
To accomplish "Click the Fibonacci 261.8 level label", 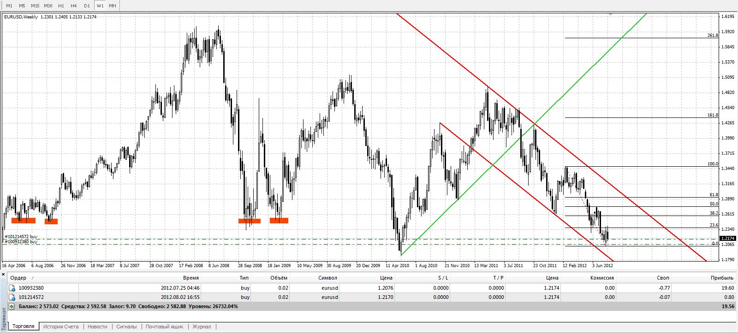I will pos(713,35).
